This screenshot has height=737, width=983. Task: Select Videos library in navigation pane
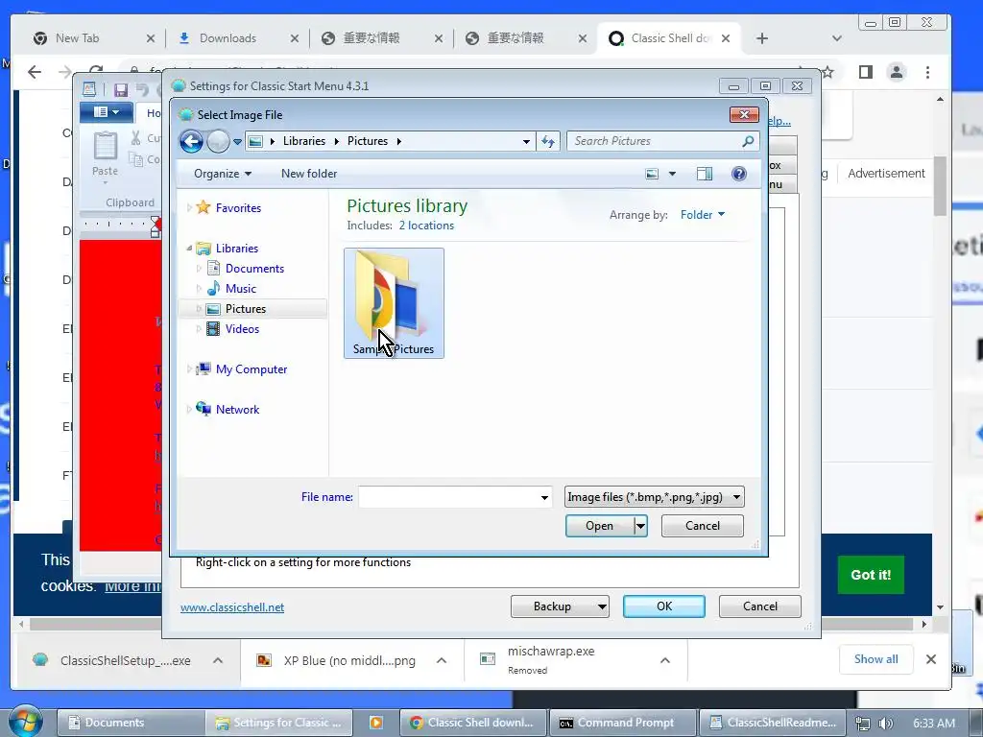coord(242,329)
